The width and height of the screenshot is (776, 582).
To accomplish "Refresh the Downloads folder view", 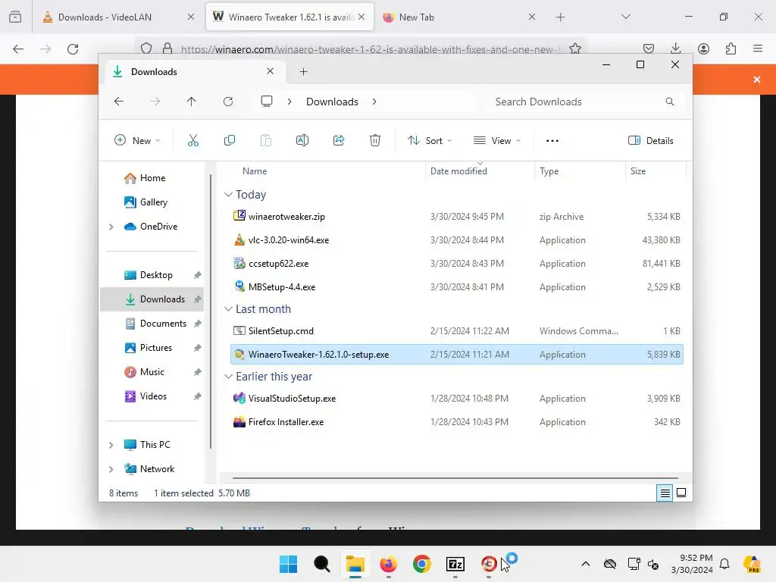I will 228,102.
